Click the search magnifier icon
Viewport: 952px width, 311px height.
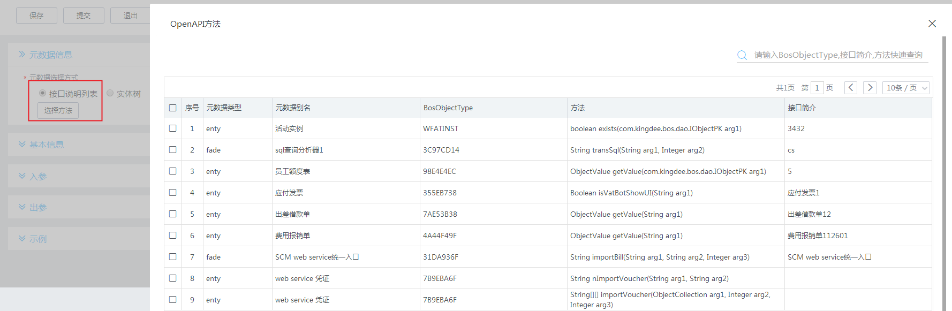(742, 55)
